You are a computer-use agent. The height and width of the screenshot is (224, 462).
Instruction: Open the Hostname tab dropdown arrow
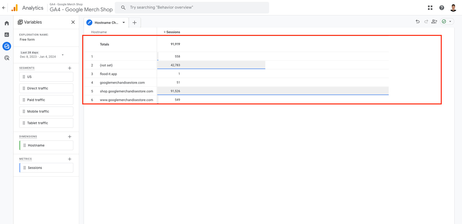[124, 22]
